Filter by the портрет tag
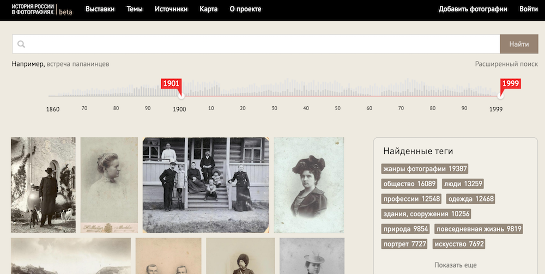Image resolution: width=545 pixels, height=274 pixels. 404,244
